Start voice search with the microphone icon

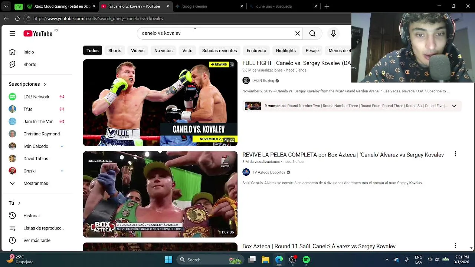(x=333, y=33)
